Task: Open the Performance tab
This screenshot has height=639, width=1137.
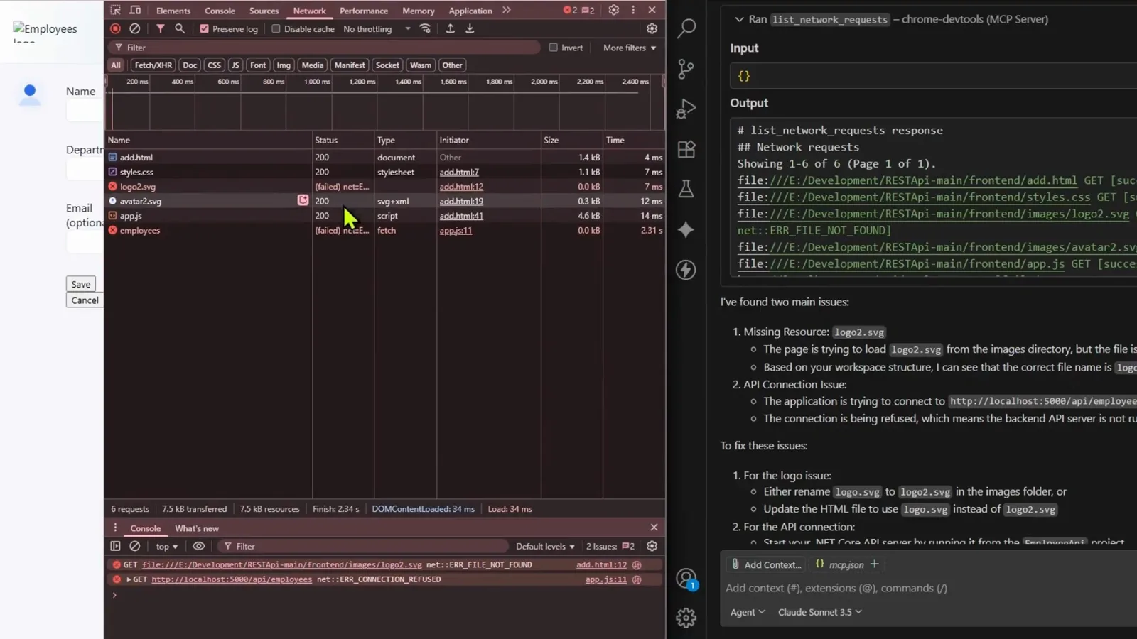Action: [x=364, y=11]
